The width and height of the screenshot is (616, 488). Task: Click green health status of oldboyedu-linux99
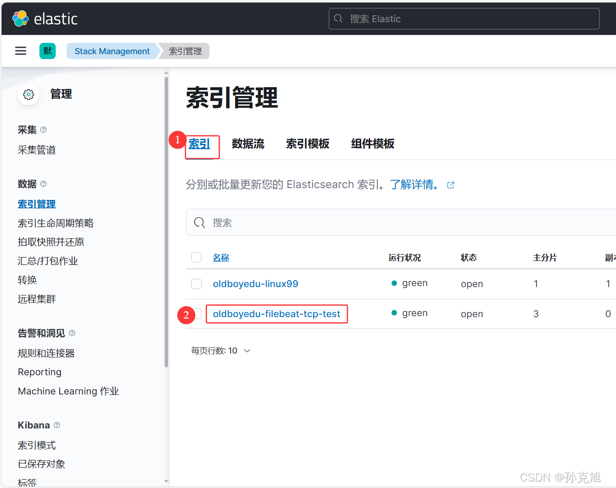(410, 283)
